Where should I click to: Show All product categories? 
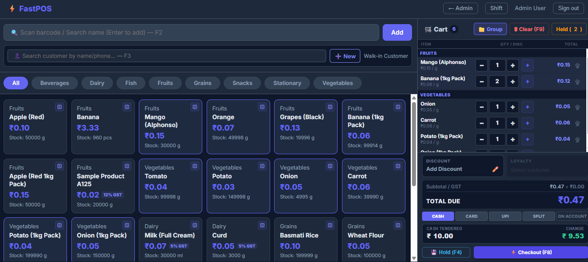[16, 83]
